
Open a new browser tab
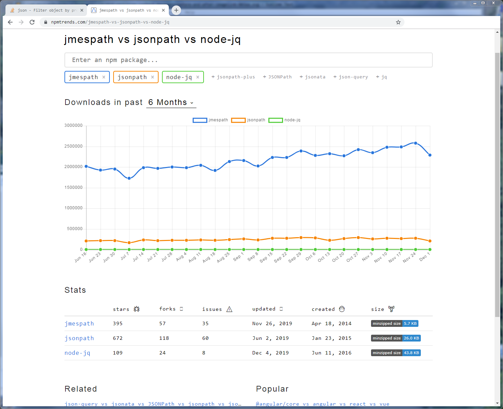pyautogui.click(x=176, y=10)
